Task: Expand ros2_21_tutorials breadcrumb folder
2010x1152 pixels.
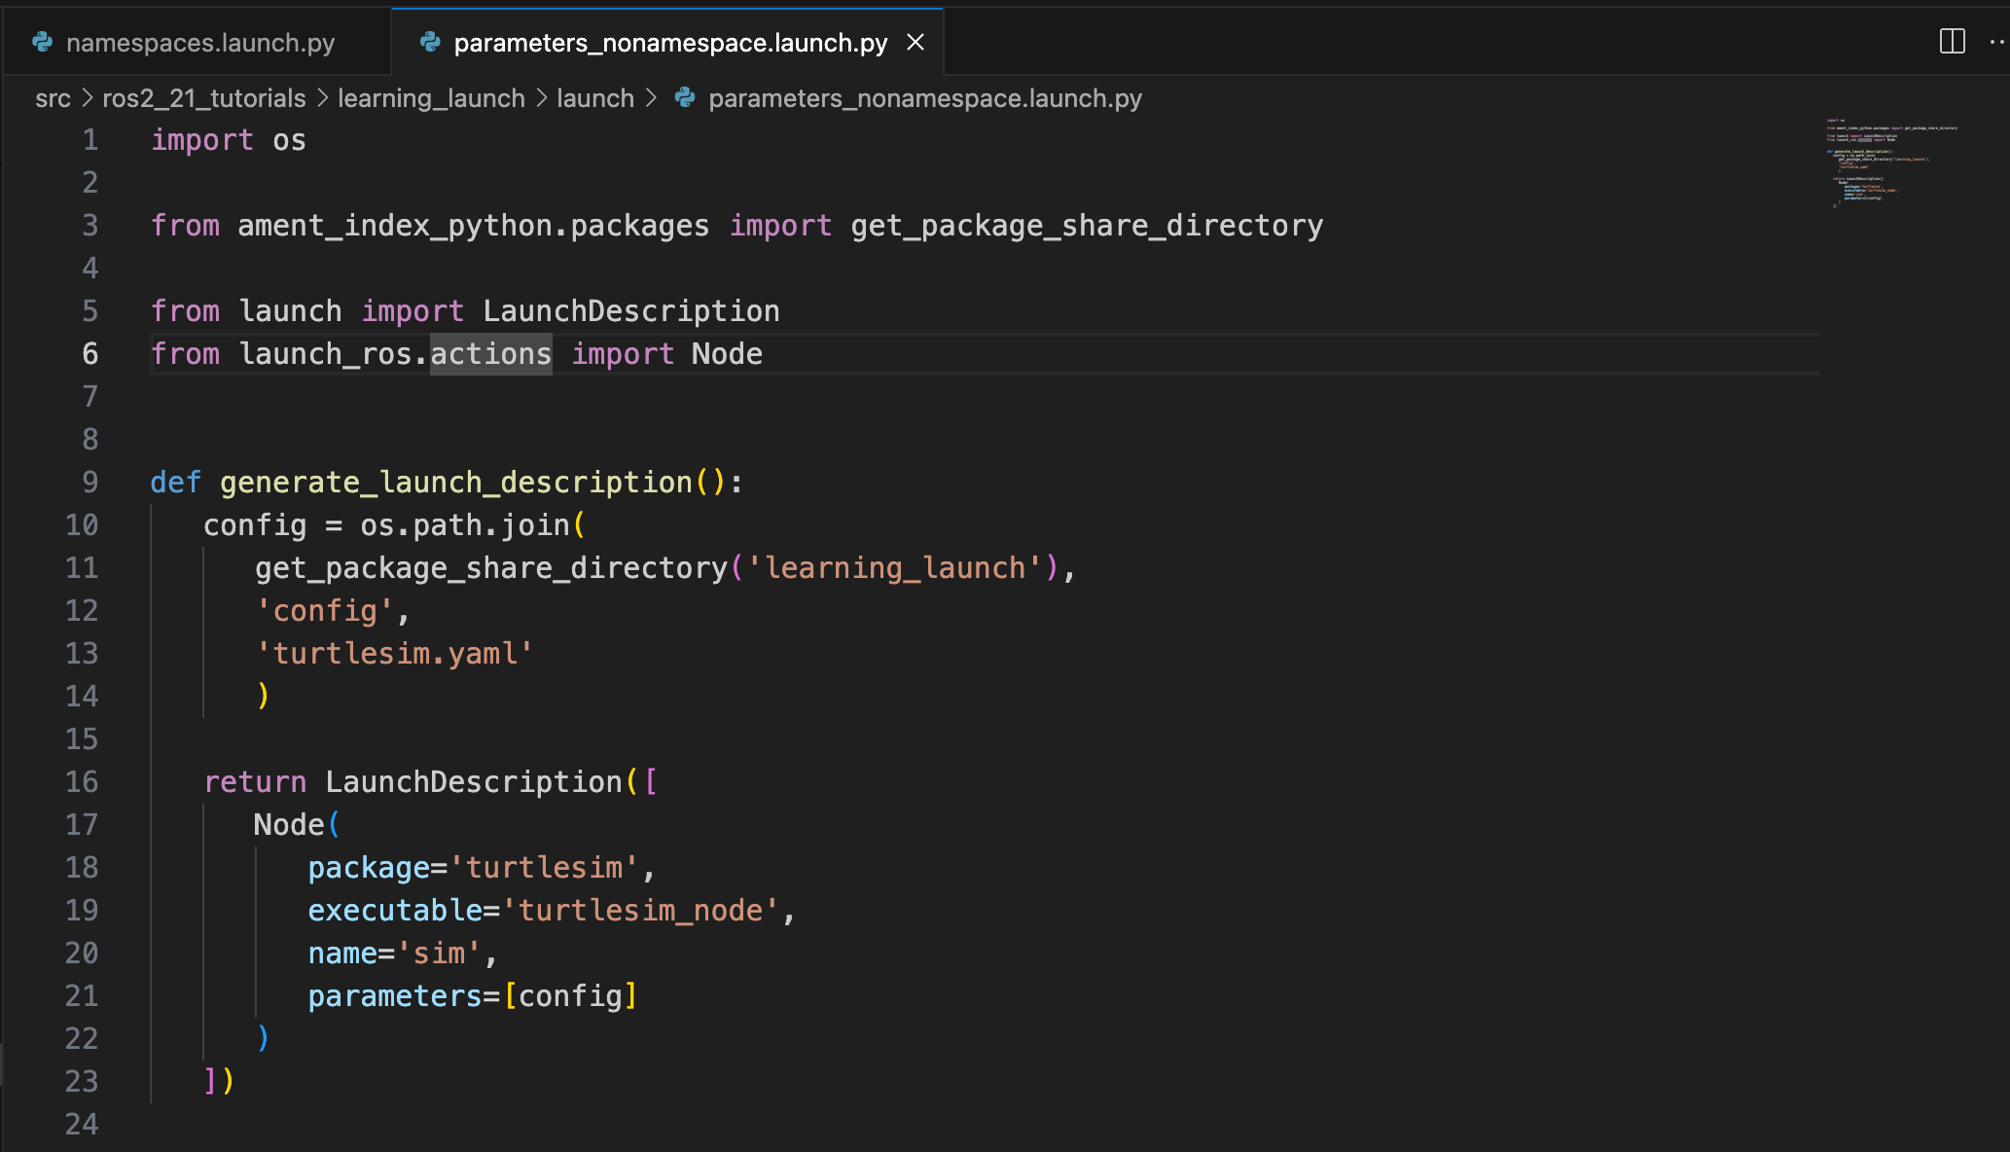Action: pos(203,98)
